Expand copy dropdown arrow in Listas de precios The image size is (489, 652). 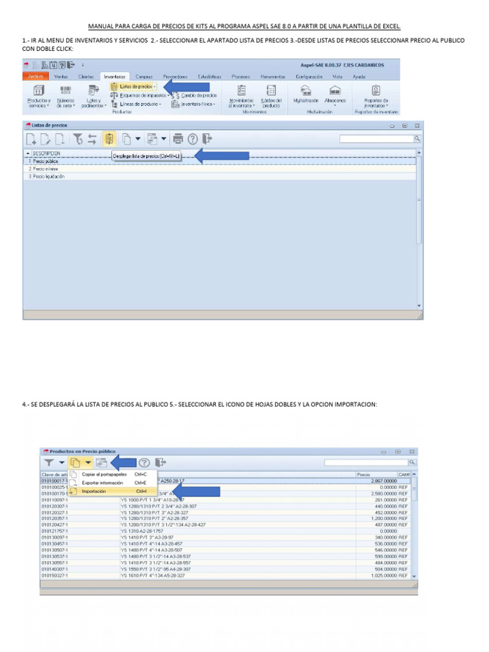click(138, 139)
